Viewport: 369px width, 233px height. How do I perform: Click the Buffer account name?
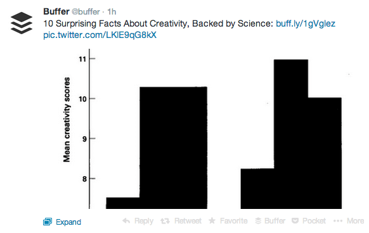coord(56,11)
